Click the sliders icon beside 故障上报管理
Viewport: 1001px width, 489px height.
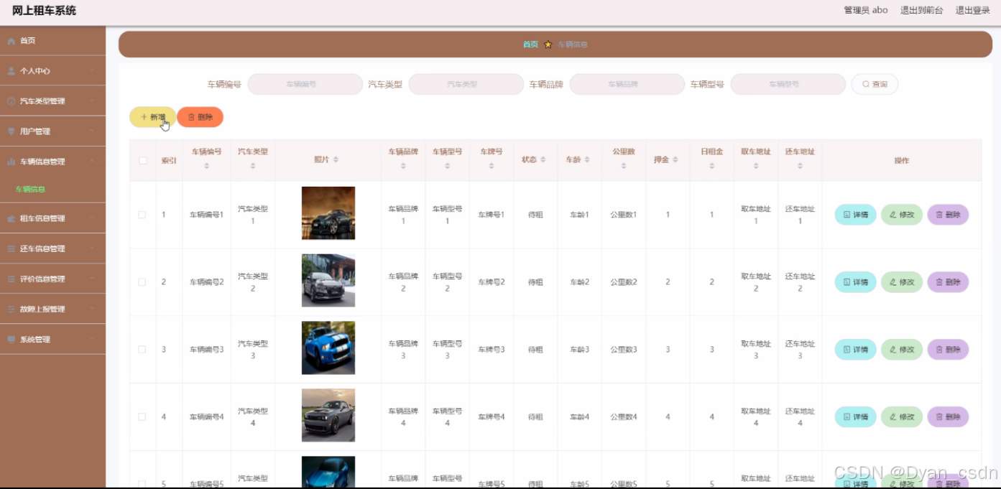(x=11, y=309)
